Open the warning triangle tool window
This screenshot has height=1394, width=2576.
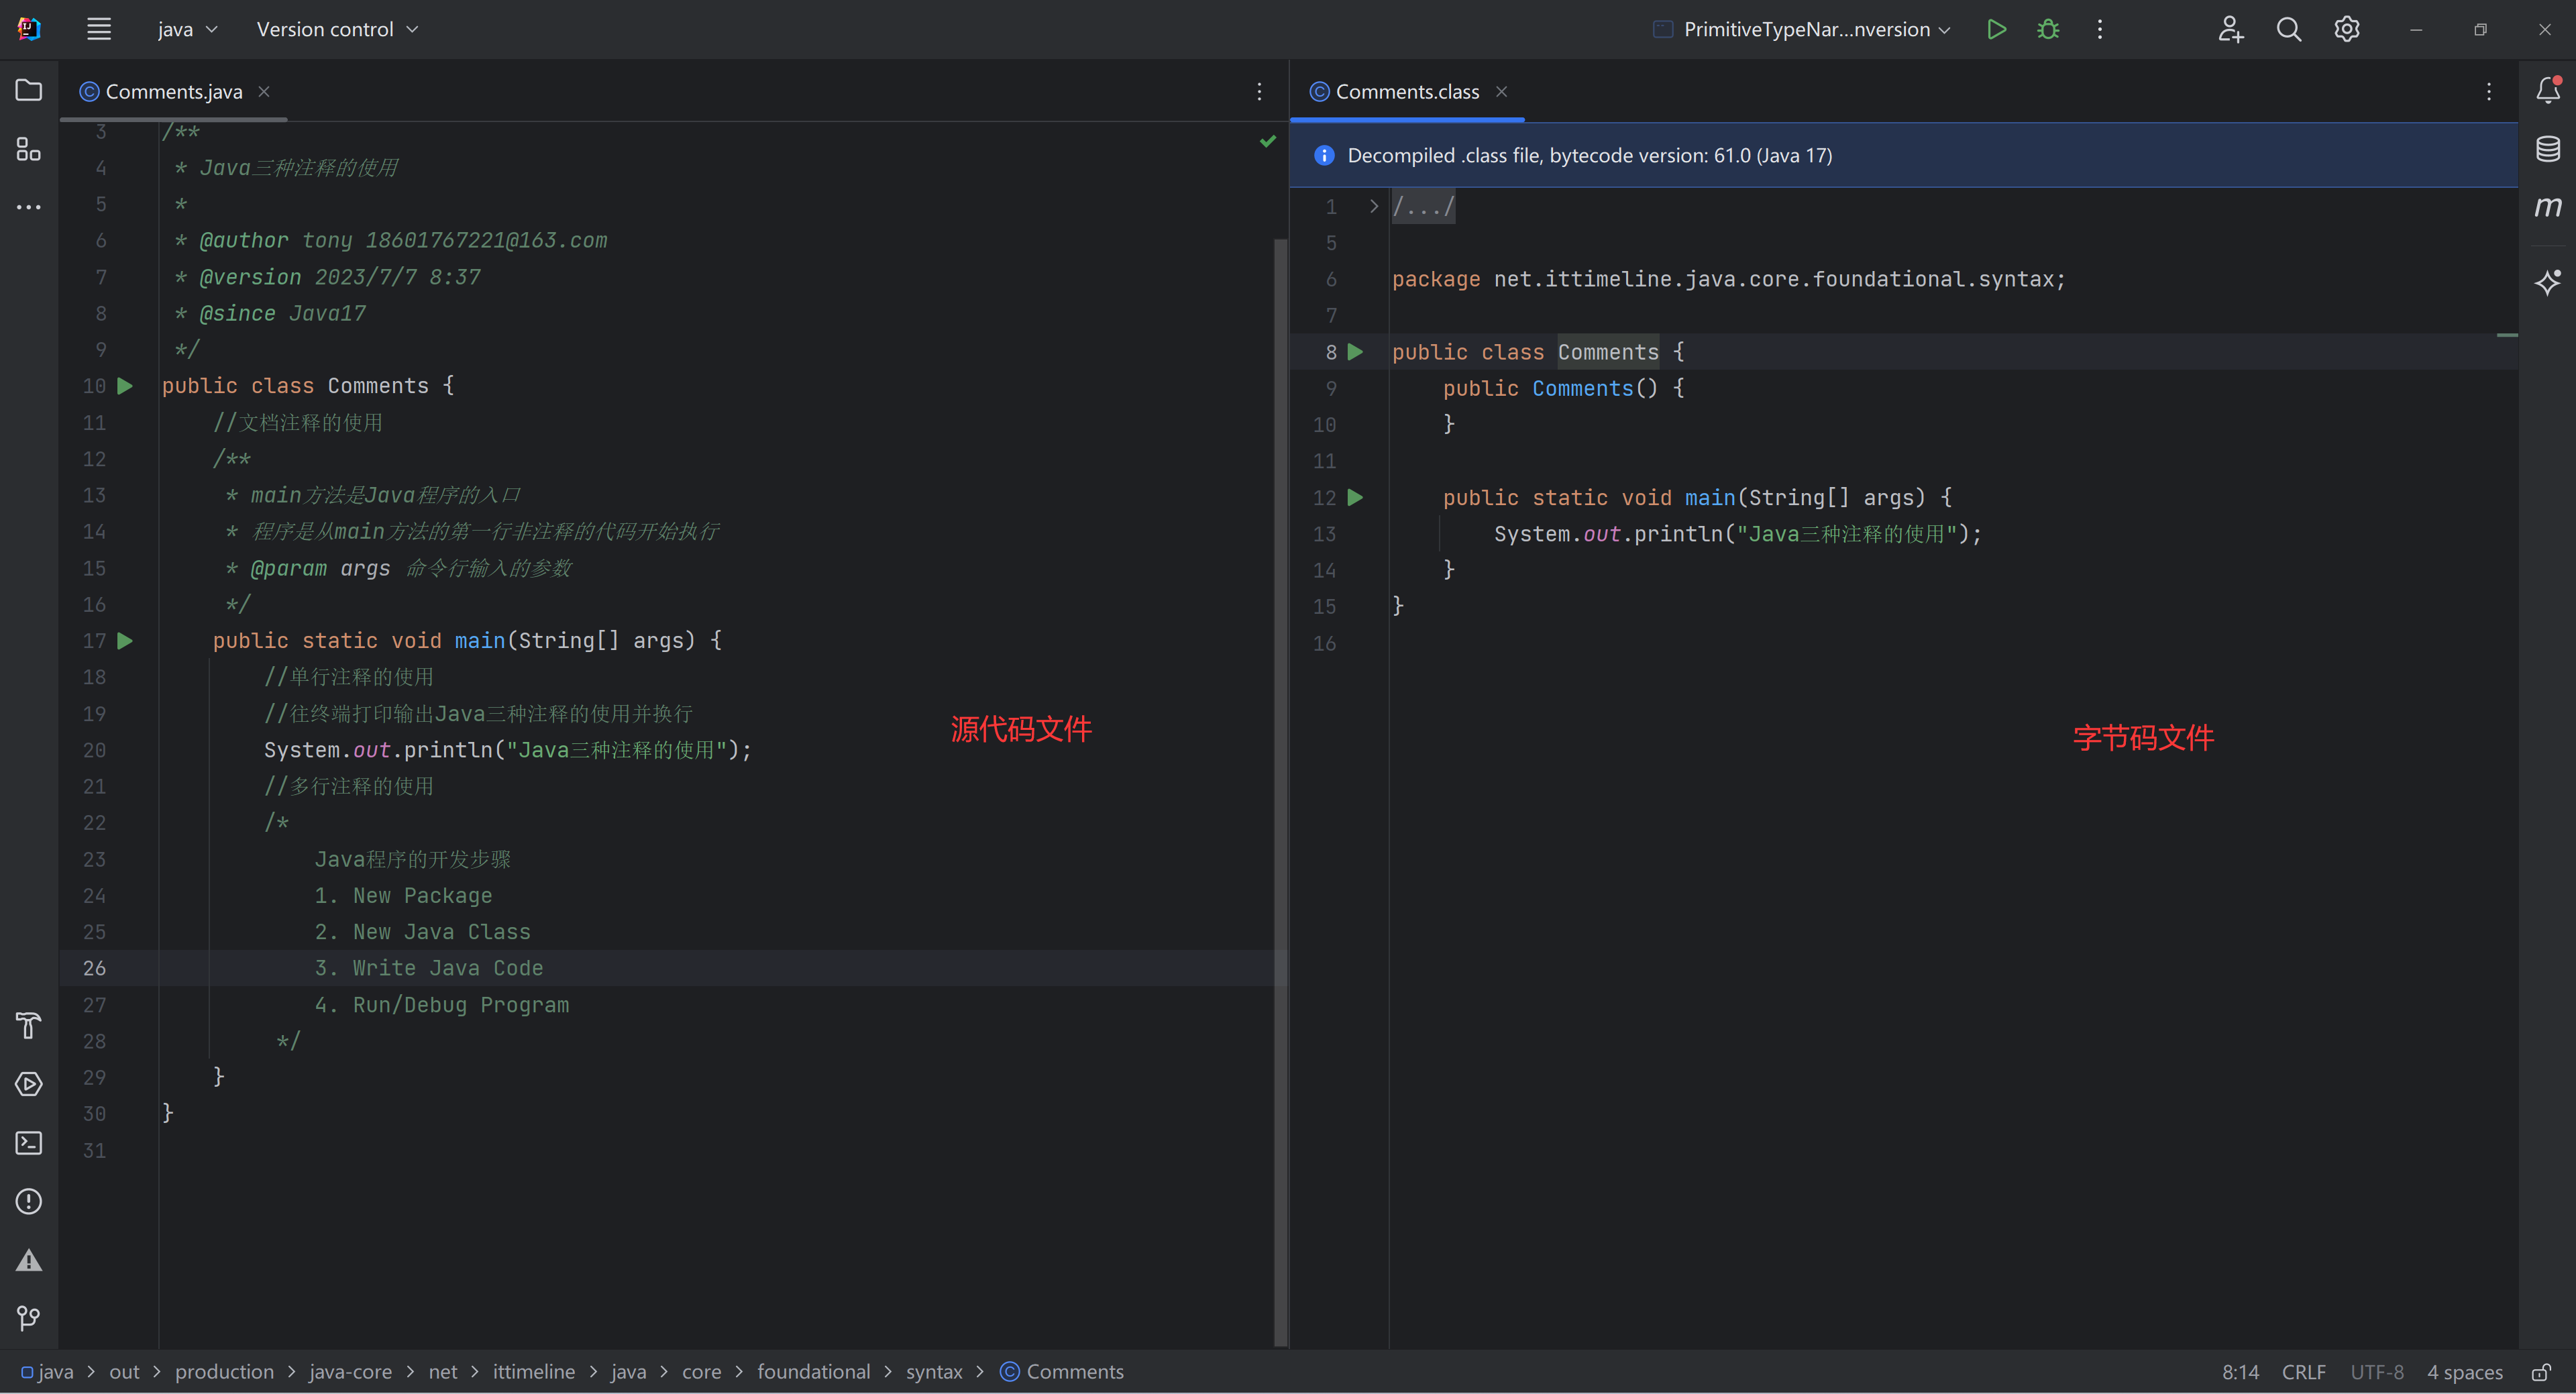click(x=29, y=1260)
